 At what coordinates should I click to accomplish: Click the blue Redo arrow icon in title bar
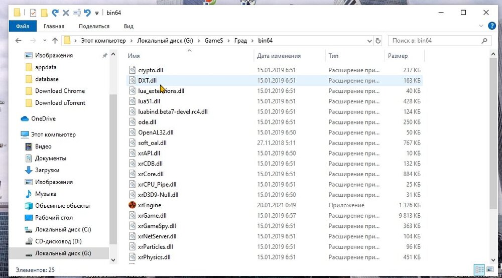tap(55, 13)
